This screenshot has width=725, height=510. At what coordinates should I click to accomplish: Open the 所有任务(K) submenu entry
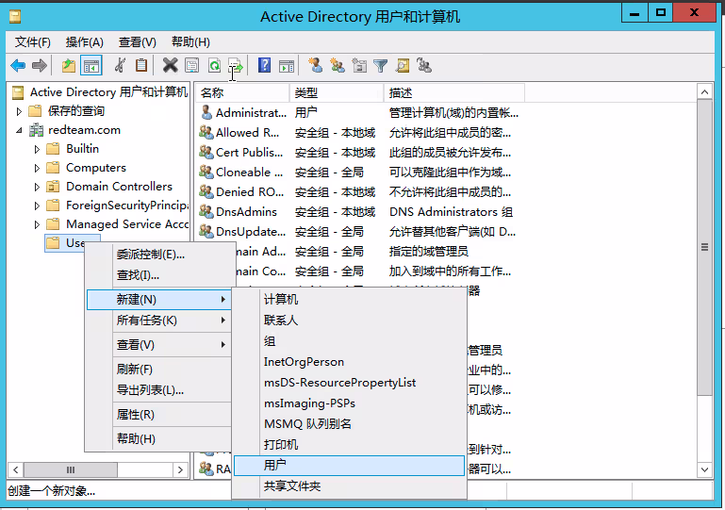click(x=146, y=321)
